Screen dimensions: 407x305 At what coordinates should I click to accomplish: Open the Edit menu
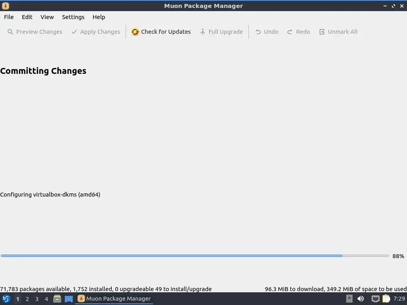click(x=27, y=17)
